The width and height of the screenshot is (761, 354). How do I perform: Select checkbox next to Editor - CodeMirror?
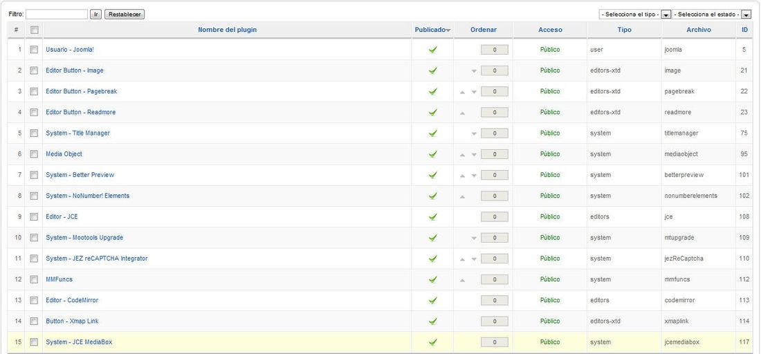tap(34, 300)
